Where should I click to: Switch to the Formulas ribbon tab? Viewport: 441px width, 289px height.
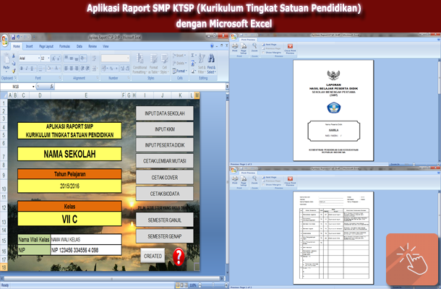(x=64, y=46)
